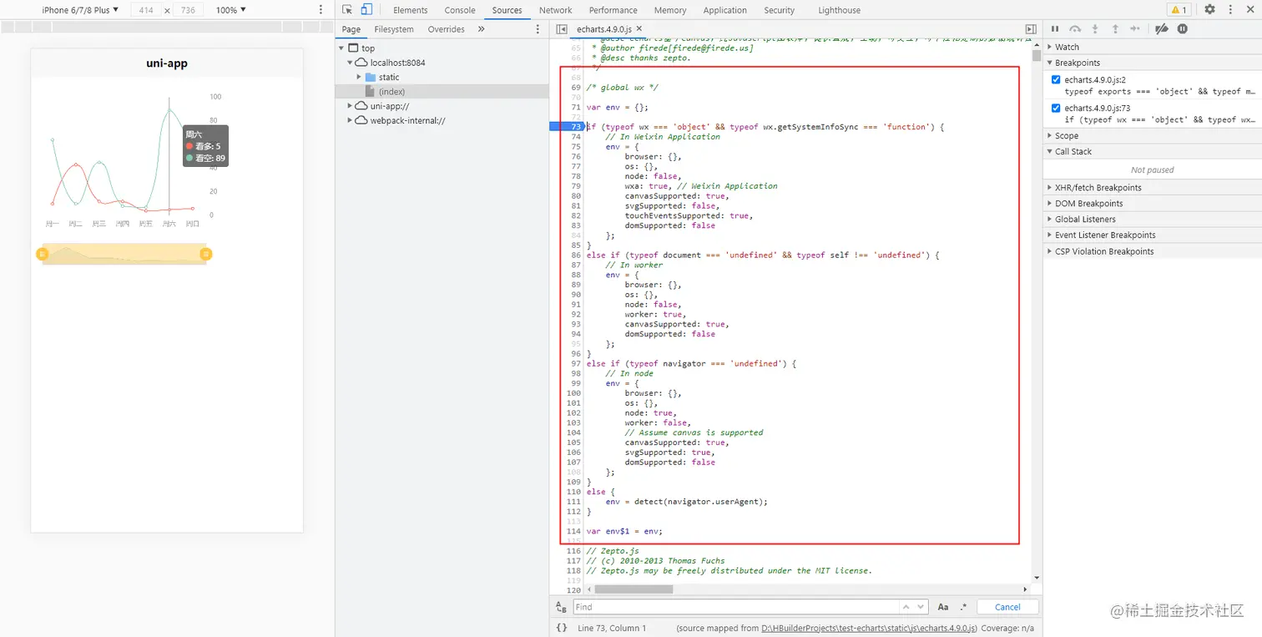Open the source mapped echarts.4.9.0.js link
The image size is (1262, 637).
click(x=870, y=628)
